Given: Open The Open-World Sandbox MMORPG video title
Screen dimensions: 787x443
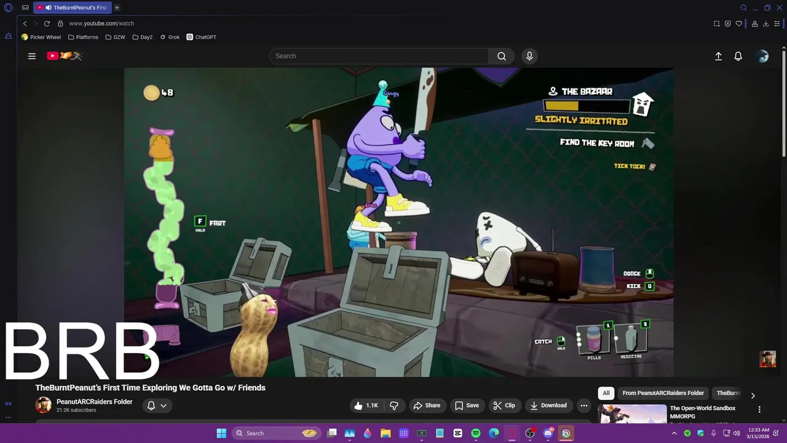Looking at the screenshot, I should tap(703, 412).
